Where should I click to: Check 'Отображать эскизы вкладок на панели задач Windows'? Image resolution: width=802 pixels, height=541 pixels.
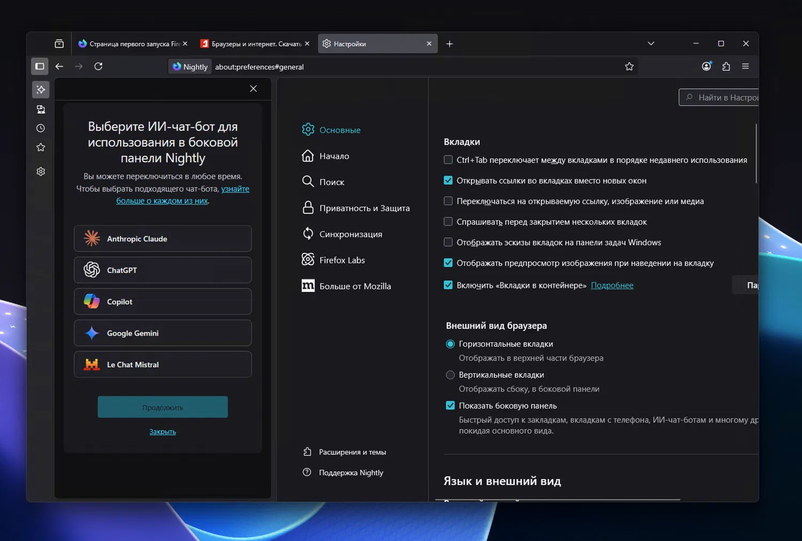448,242
